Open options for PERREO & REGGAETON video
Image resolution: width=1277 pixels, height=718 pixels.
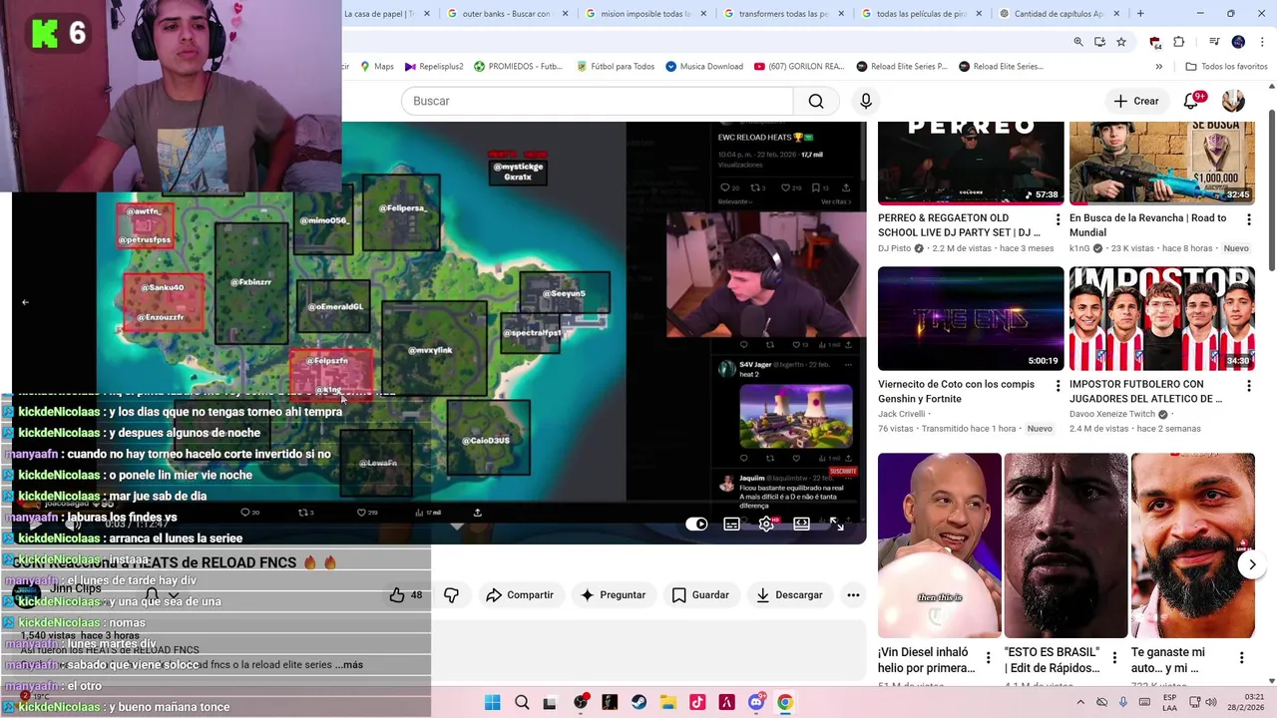1058,218
